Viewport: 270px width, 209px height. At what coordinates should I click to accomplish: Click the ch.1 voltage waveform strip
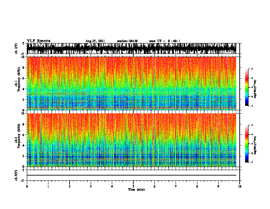(x=131, y=48)
